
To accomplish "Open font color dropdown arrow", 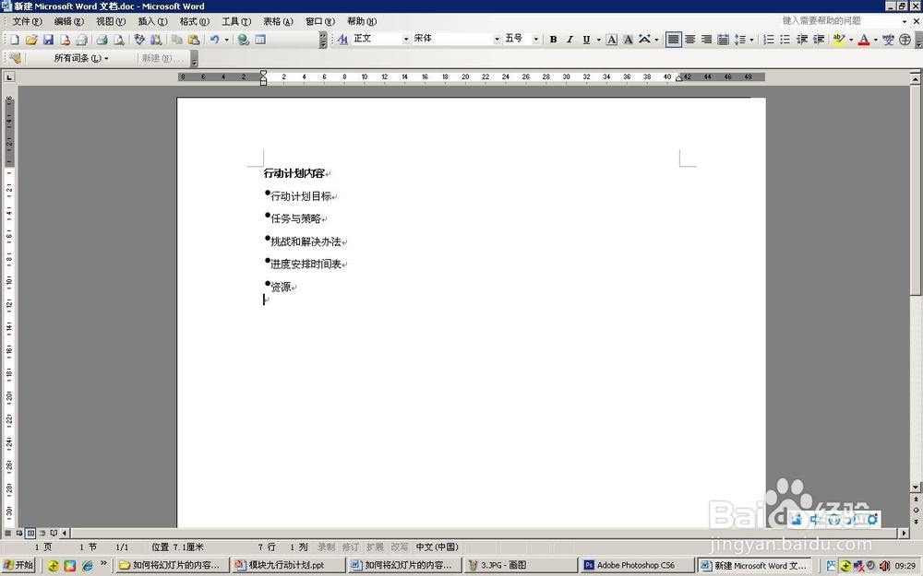I will tap(875, 40).
